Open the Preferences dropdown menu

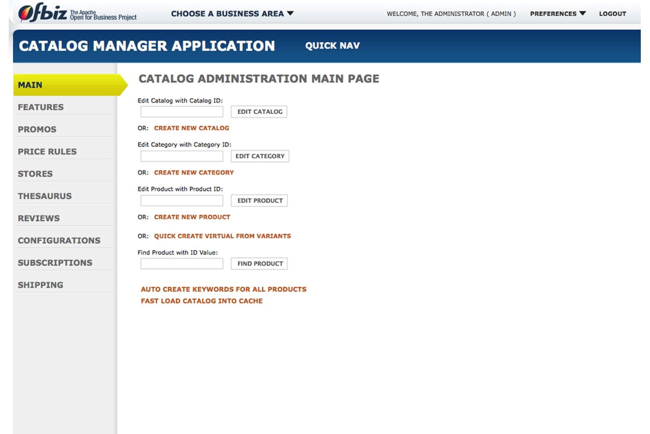(558, 14)
